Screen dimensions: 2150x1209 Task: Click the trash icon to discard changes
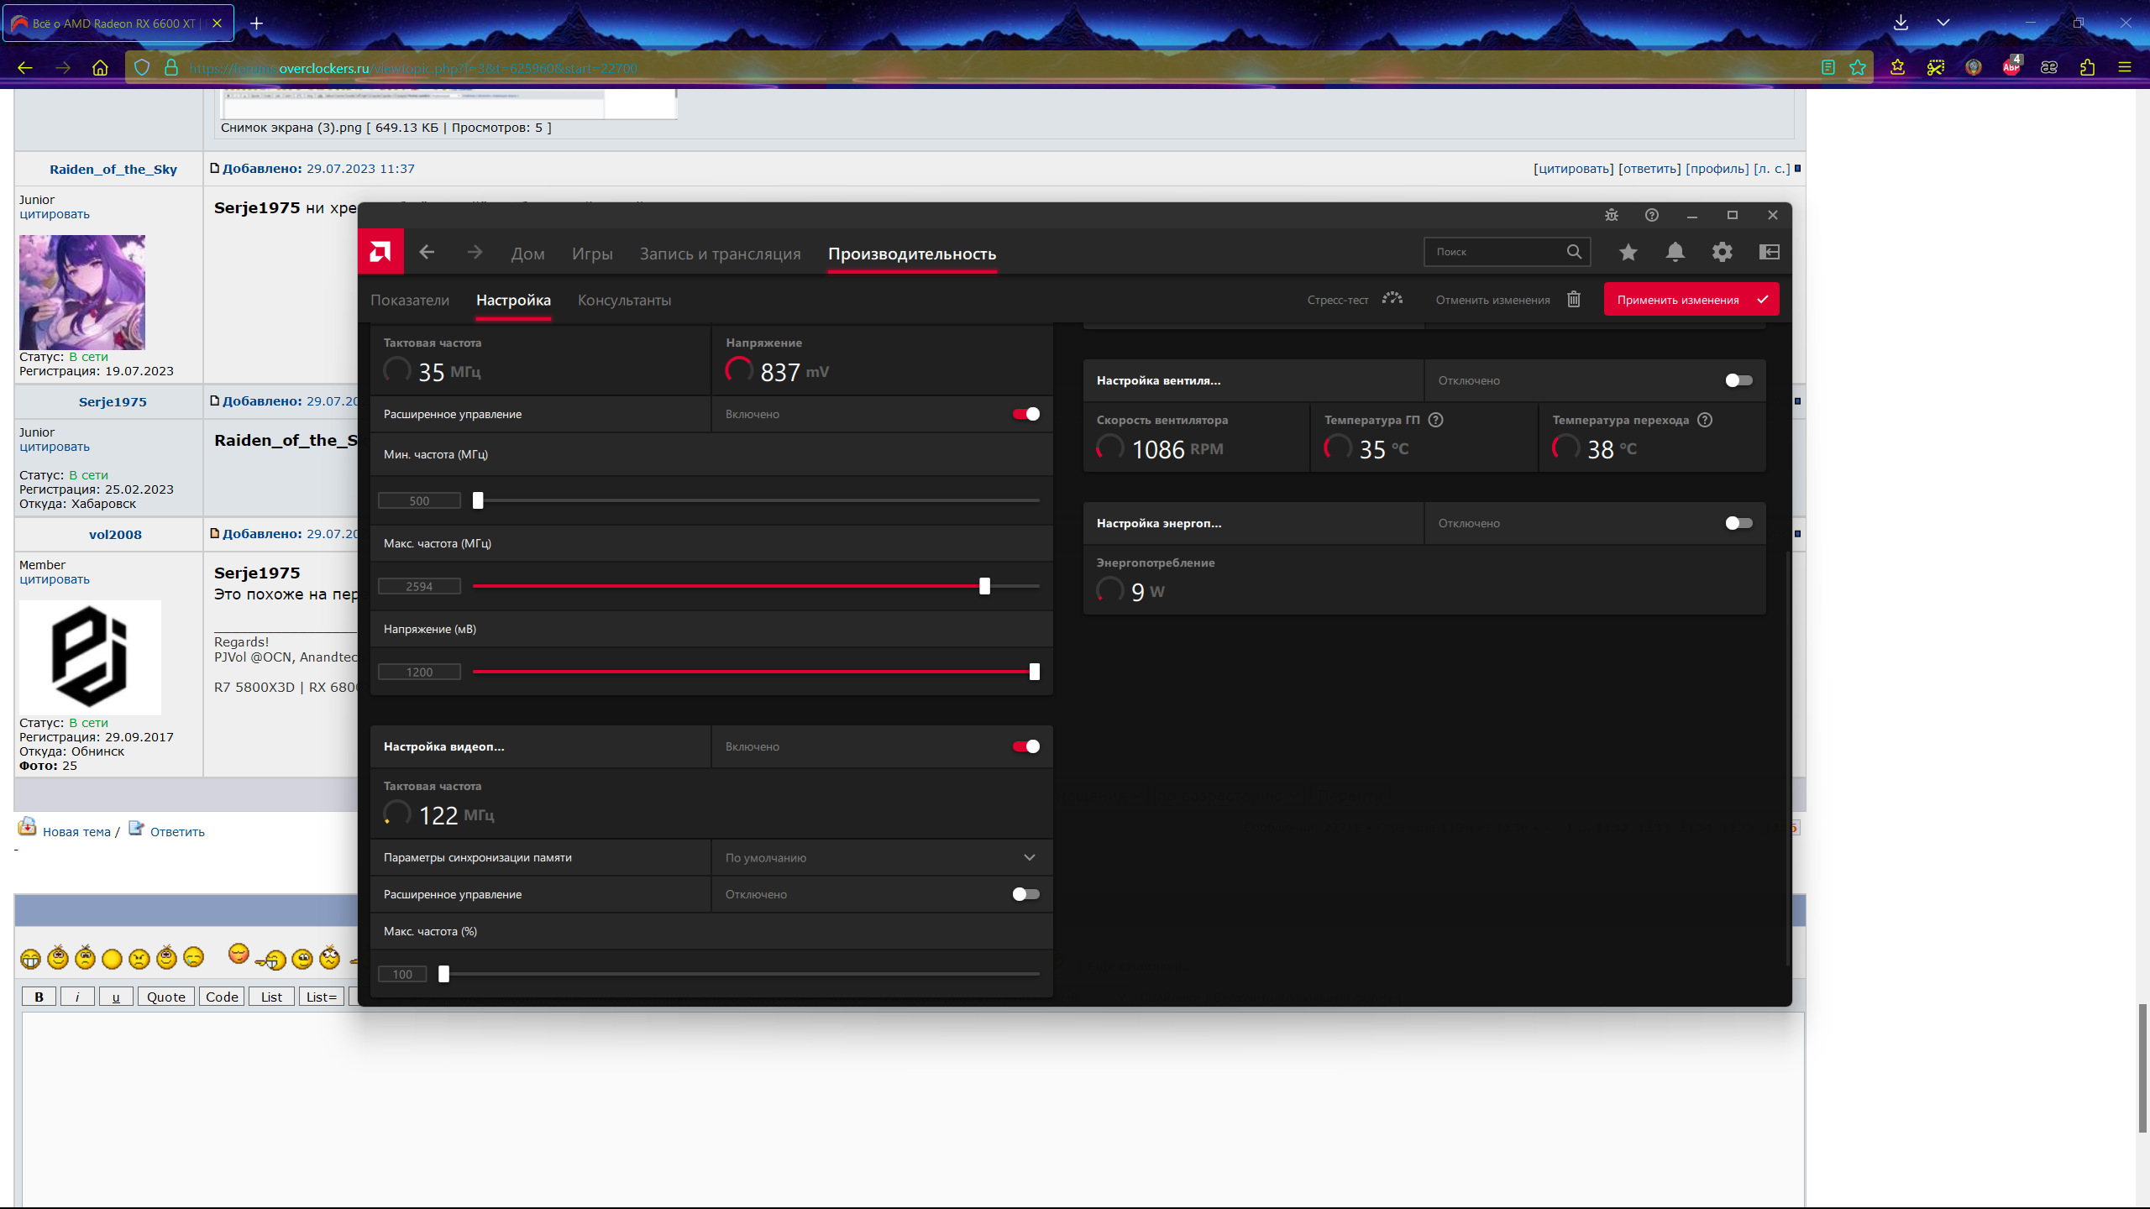(1574, 300)
